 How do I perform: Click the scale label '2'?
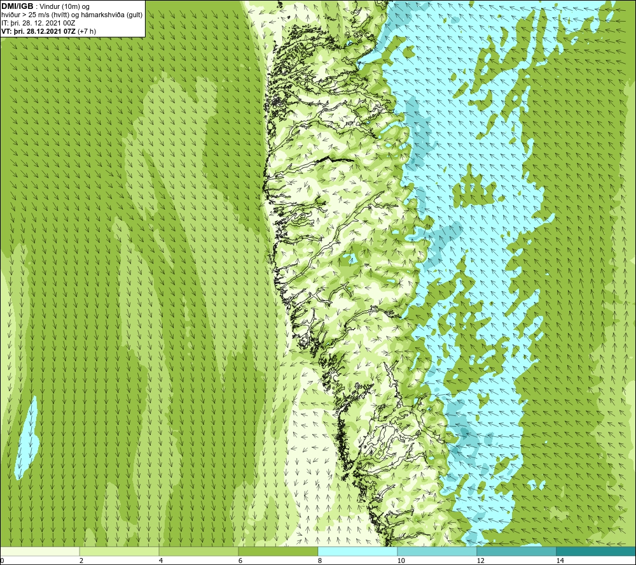[81, 561]
